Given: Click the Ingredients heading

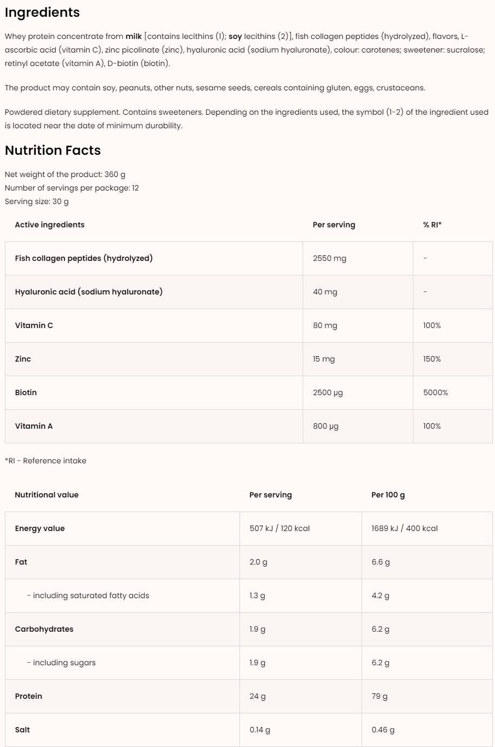Looking at the screenshot, I should click(x=42, y=12).
